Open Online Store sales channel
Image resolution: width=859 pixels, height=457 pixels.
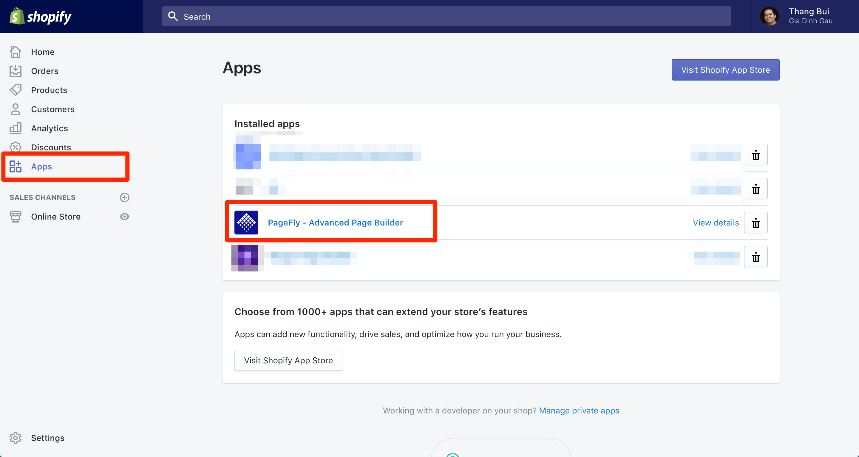[56, 217]
